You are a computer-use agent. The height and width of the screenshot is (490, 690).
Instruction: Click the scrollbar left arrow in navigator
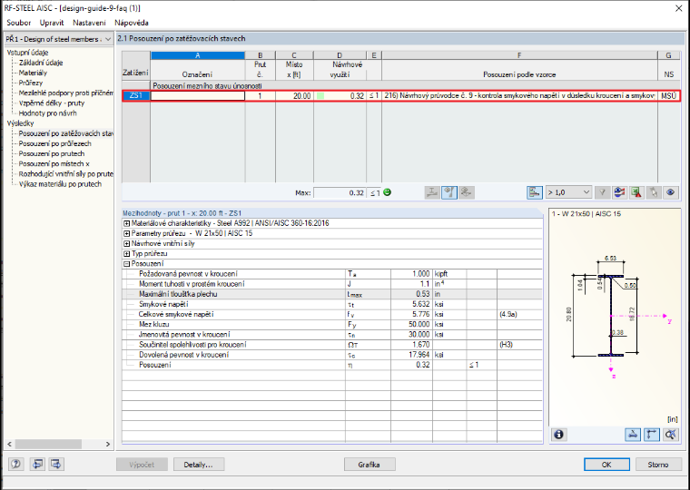point(9,445)
